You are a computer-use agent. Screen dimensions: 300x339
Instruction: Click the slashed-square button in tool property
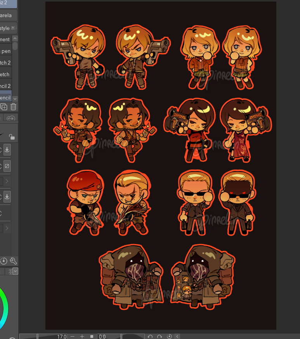[x=7, y=166]
